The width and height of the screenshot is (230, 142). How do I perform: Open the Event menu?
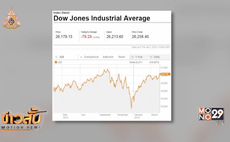(122, 57)
